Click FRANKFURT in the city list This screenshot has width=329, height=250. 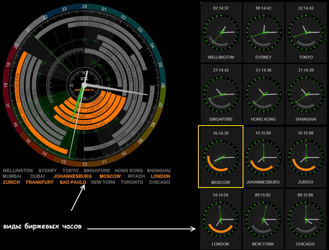point(40,182)
